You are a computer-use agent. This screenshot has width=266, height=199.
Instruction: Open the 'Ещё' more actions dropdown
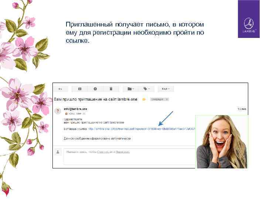[166, 89]
